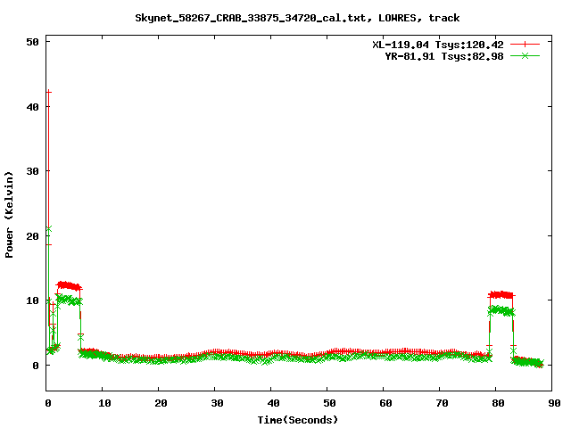Click the red XL legend line sample
Viewport: 571px width, 428px height.
[x=525, y=45]
